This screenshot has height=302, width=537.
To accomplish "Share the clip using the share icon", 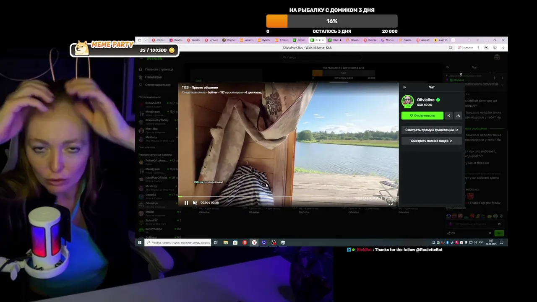I will (x=448, y=115).
